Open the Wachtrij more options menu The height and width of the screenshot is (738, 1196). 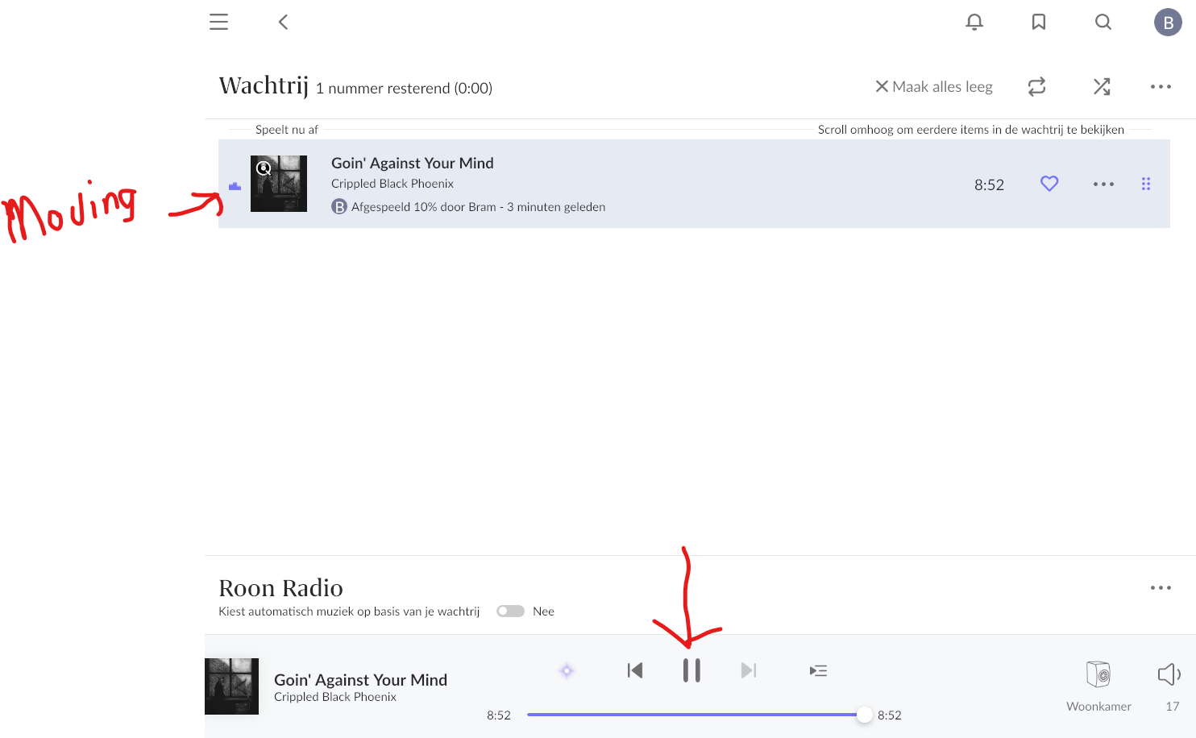click(x=1161, y=86)
